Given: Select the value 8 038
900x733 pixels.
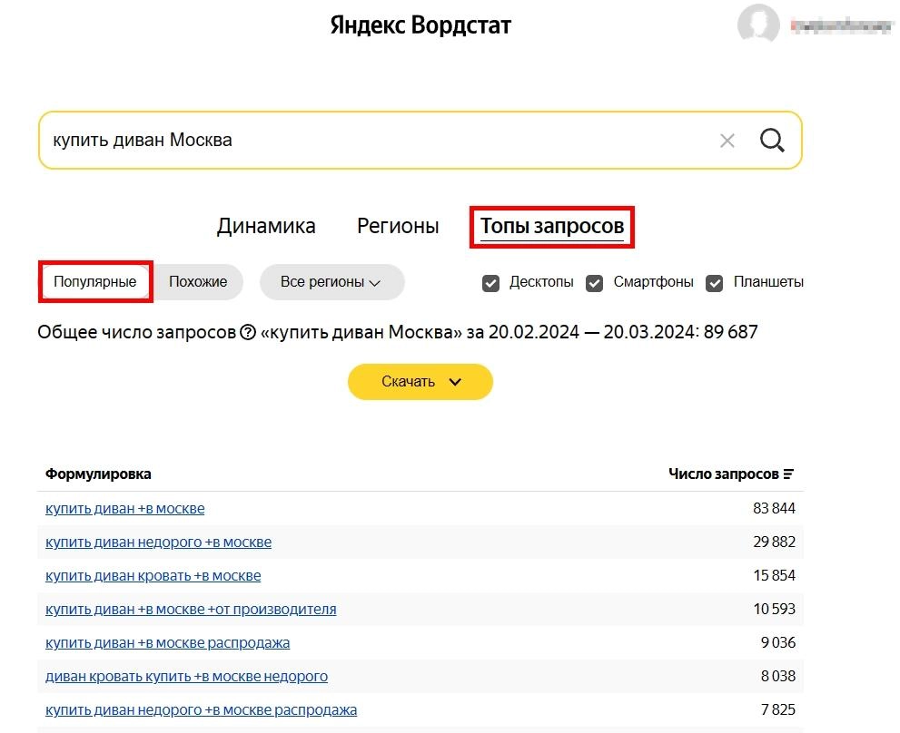Looking at the screenshot, I should pyautogui.click(x=777, y=676).
